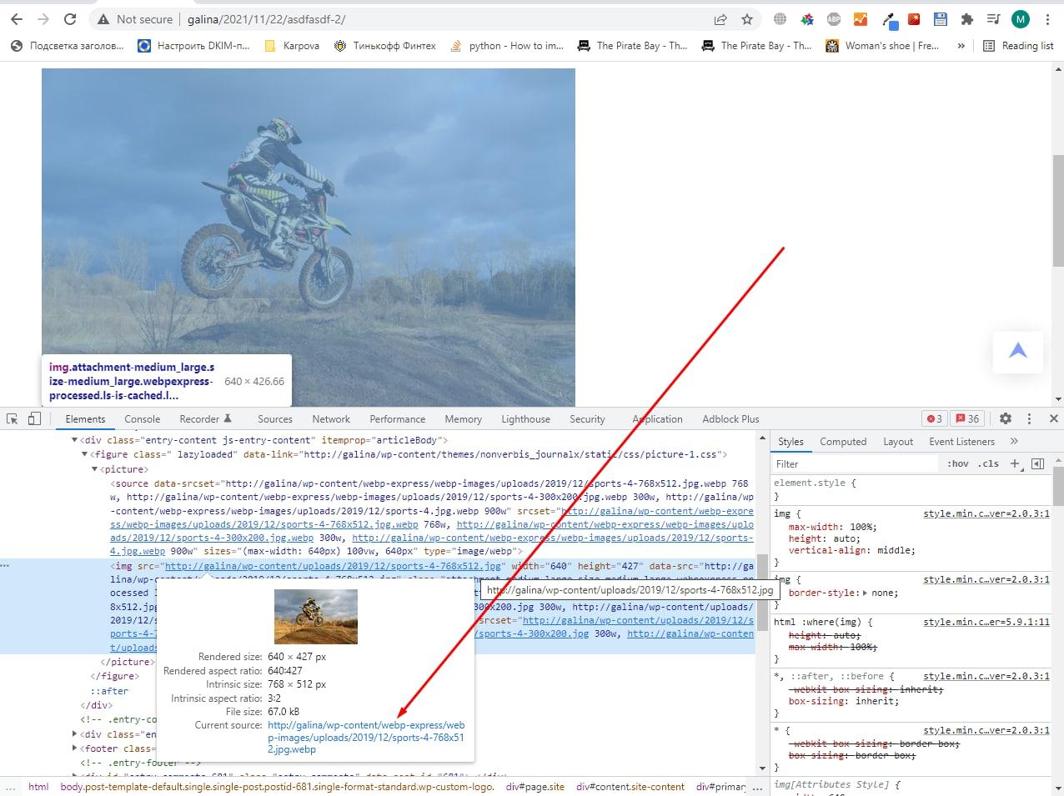This screenshot has height=796, width=1064.
Task: Expand the border-style property triangle
Action: coord(865,593)
